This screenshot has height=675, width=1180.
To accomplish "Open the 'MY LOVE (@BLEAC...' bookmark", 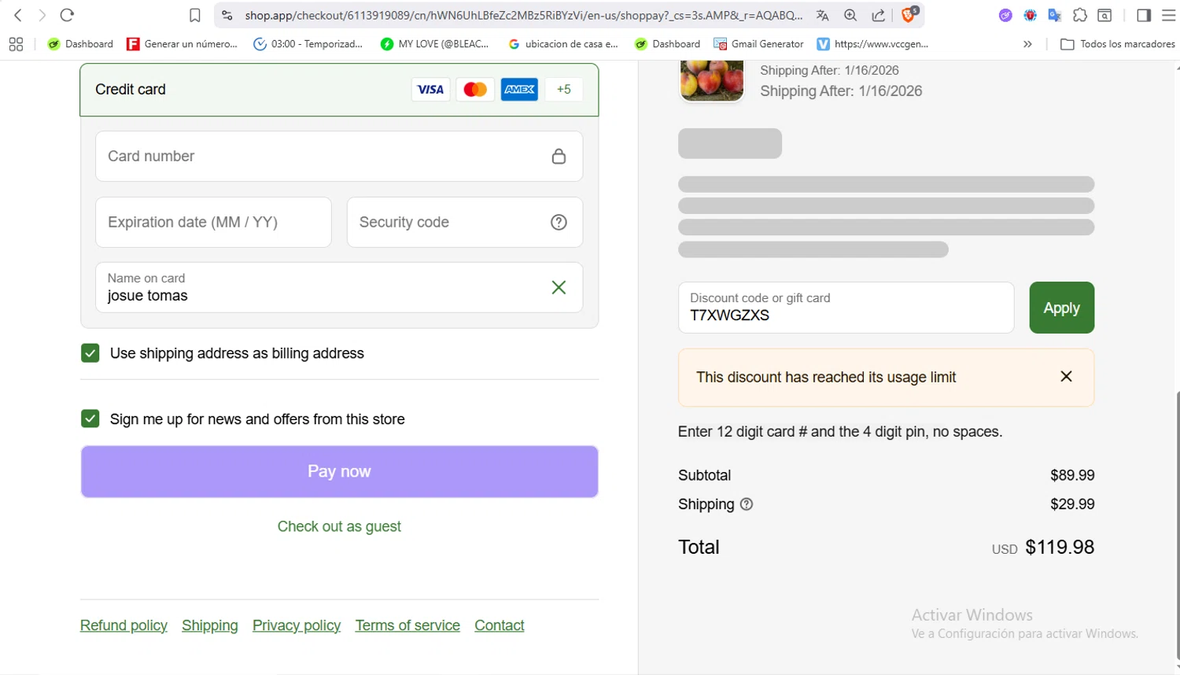I will tap(434, 44).
